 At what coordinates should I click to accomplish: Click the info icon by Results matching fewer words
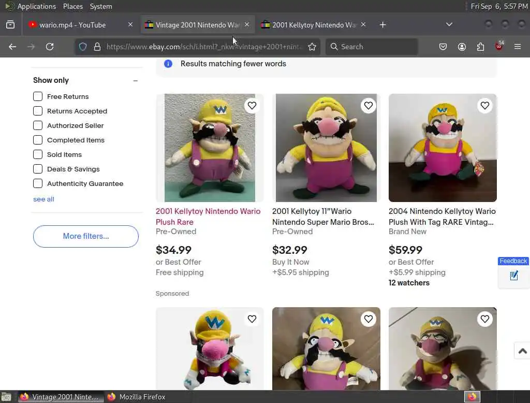[168, 64]
